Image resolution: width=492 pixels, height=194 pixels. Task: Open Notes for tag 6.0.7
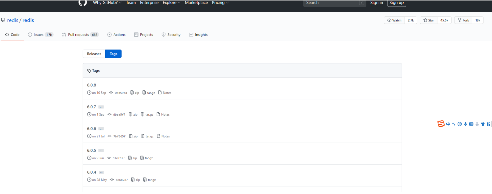(163, 114)
